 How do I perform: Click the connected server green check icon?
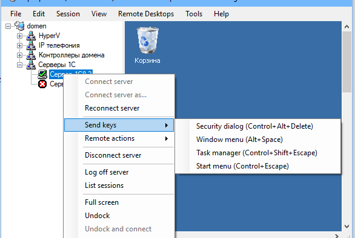(42, 74)
